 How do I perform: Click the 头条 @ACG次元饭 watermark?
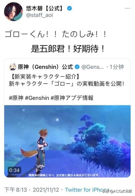(117, 191)
